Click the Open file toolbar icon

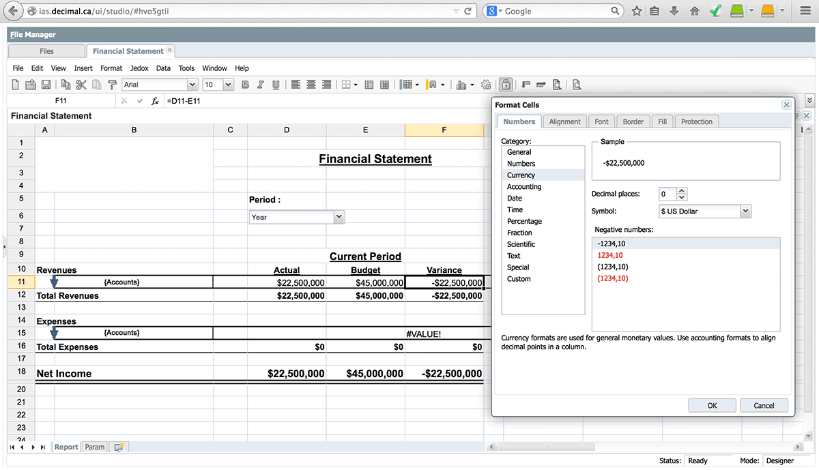click(31, 85)
